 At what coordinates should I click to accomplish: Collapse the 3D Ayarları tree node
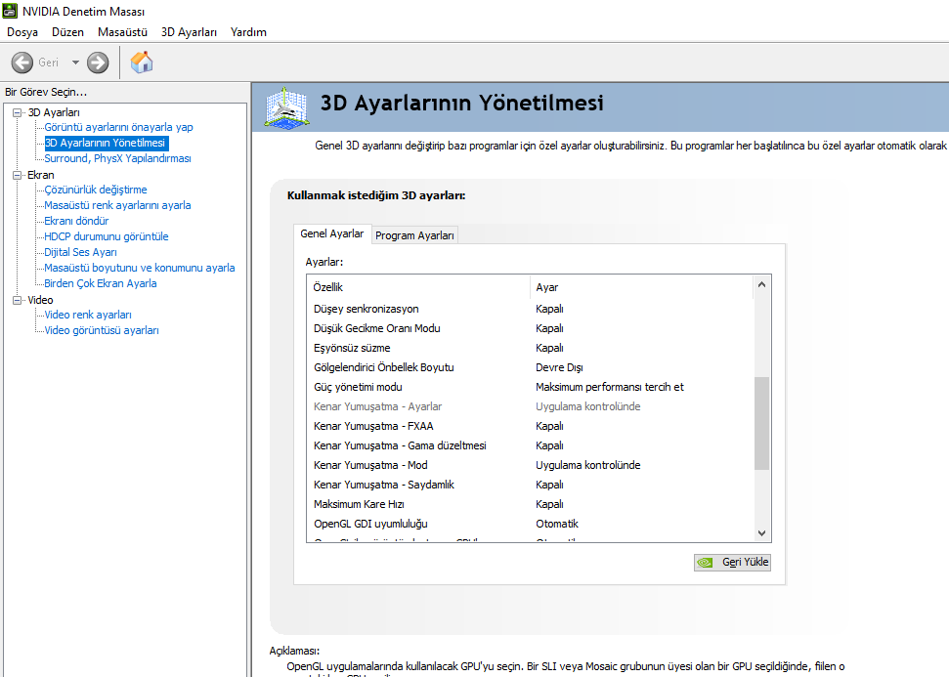18,112
